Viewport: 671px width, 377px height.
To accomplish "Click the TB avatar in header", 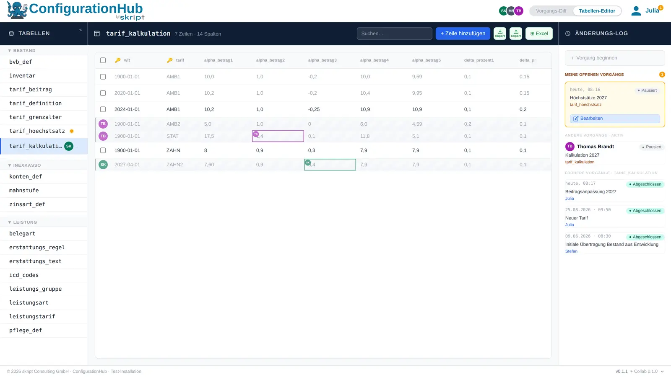I will coord(519,11).
